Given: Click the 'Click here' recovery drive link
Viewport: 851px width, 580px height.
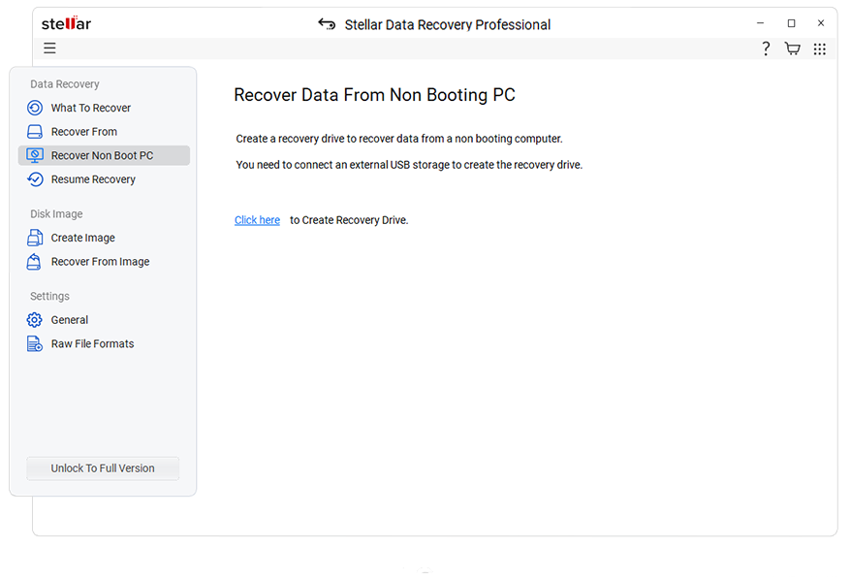Looking at the screenshot, I should pyautogui.click(x=257, y=220).
